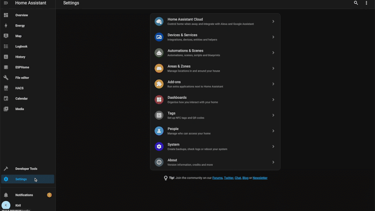Open the Chat community link
This screenshot has width=375, height=211.
click(x=238, y=178)
